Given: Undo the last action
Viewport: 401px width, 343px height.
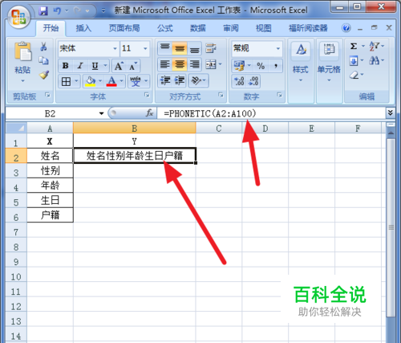Looking at the screenshot, I should (x=57, y=11).
